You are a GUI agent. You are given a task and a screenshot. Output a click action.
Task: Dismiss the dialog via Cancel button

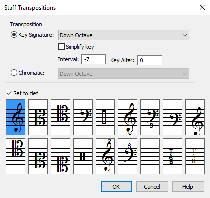pos(152,187)
